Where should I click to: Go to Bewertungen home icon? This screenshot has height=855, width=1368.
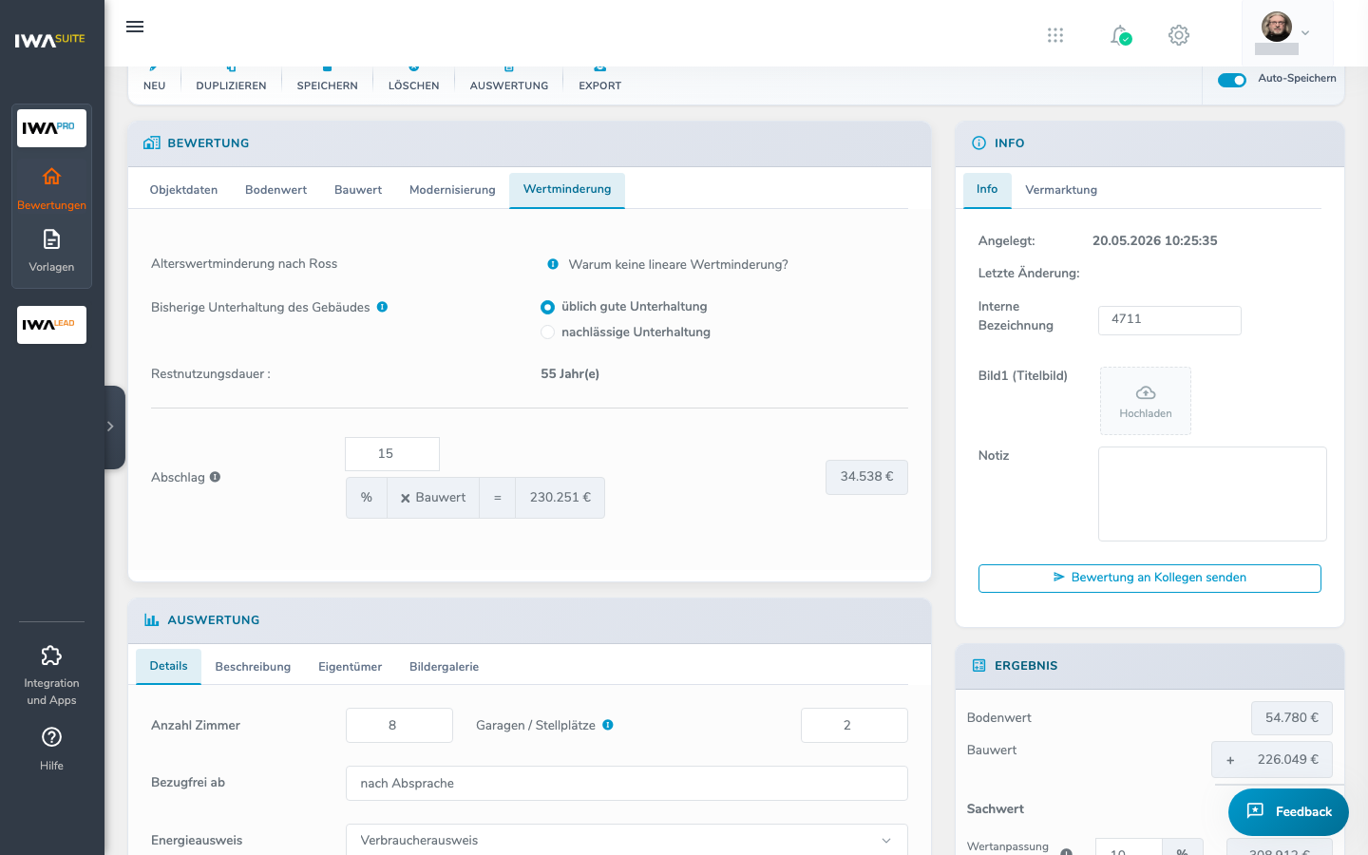[51, 177]
